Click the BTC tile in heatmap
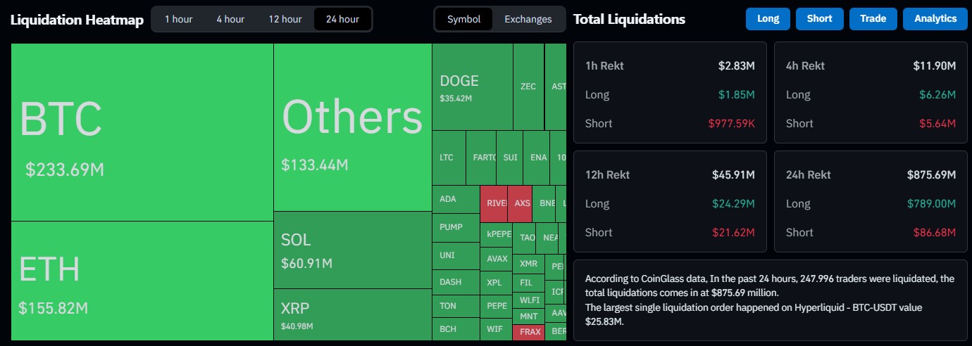The image size is (972, 346). tap(142, 132)
